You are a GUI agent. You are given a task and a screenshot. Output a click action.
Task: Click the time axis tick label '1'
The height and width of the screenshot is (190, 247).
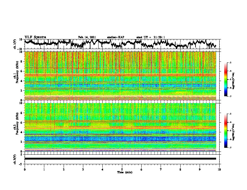(x=44, y=170)
